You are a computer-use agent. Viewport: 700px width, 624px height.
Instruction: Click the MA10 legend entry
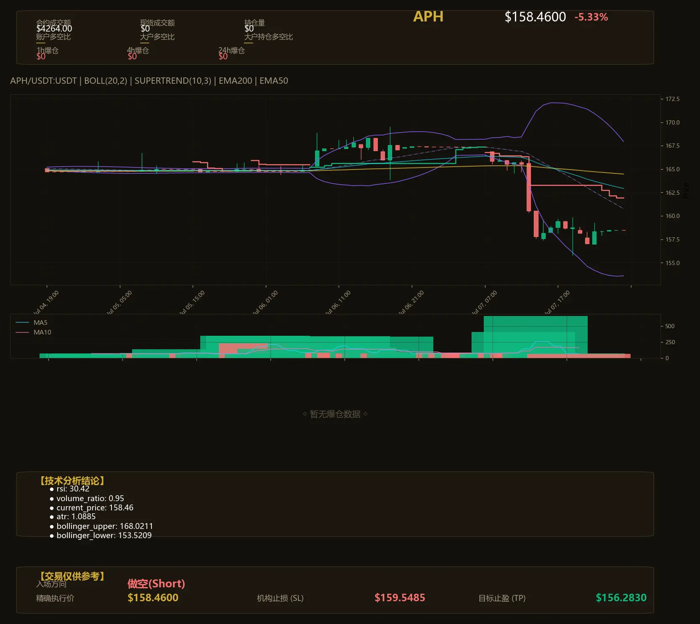pyautogui.click(x=33, y=332)
